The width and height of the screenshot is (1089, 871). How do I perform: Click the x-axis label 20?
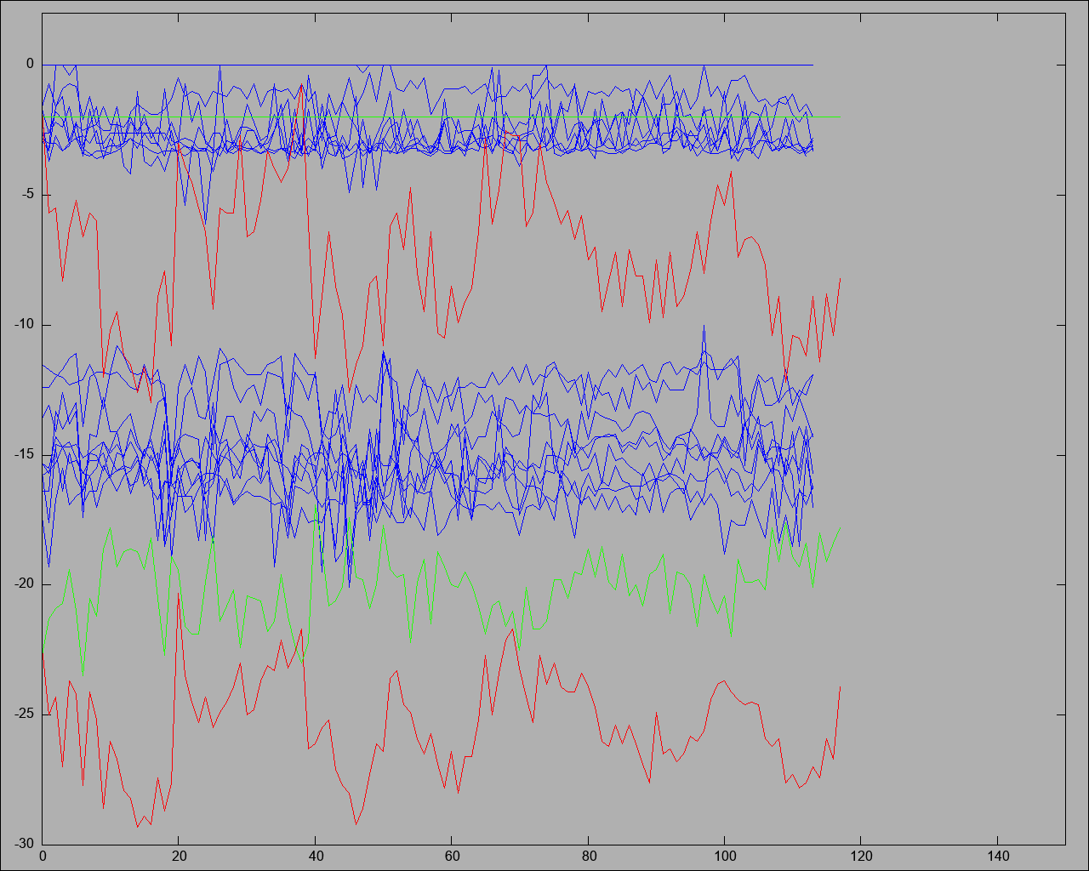tap(179, 857)
